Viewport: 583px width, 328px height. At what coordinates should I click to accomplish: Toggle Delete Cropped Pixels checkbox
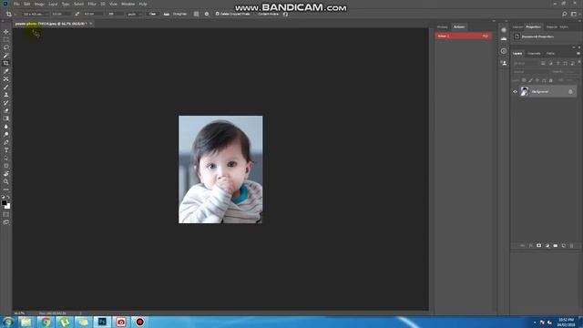(x=218, y=14)
